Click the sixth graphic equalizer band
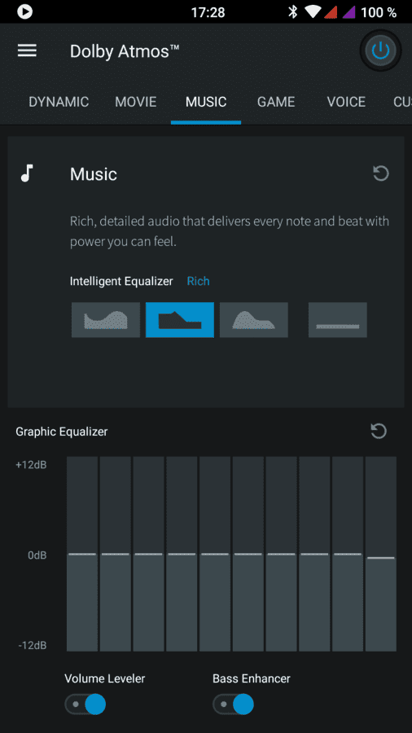The image size is (412, 733). click(248, 554)
